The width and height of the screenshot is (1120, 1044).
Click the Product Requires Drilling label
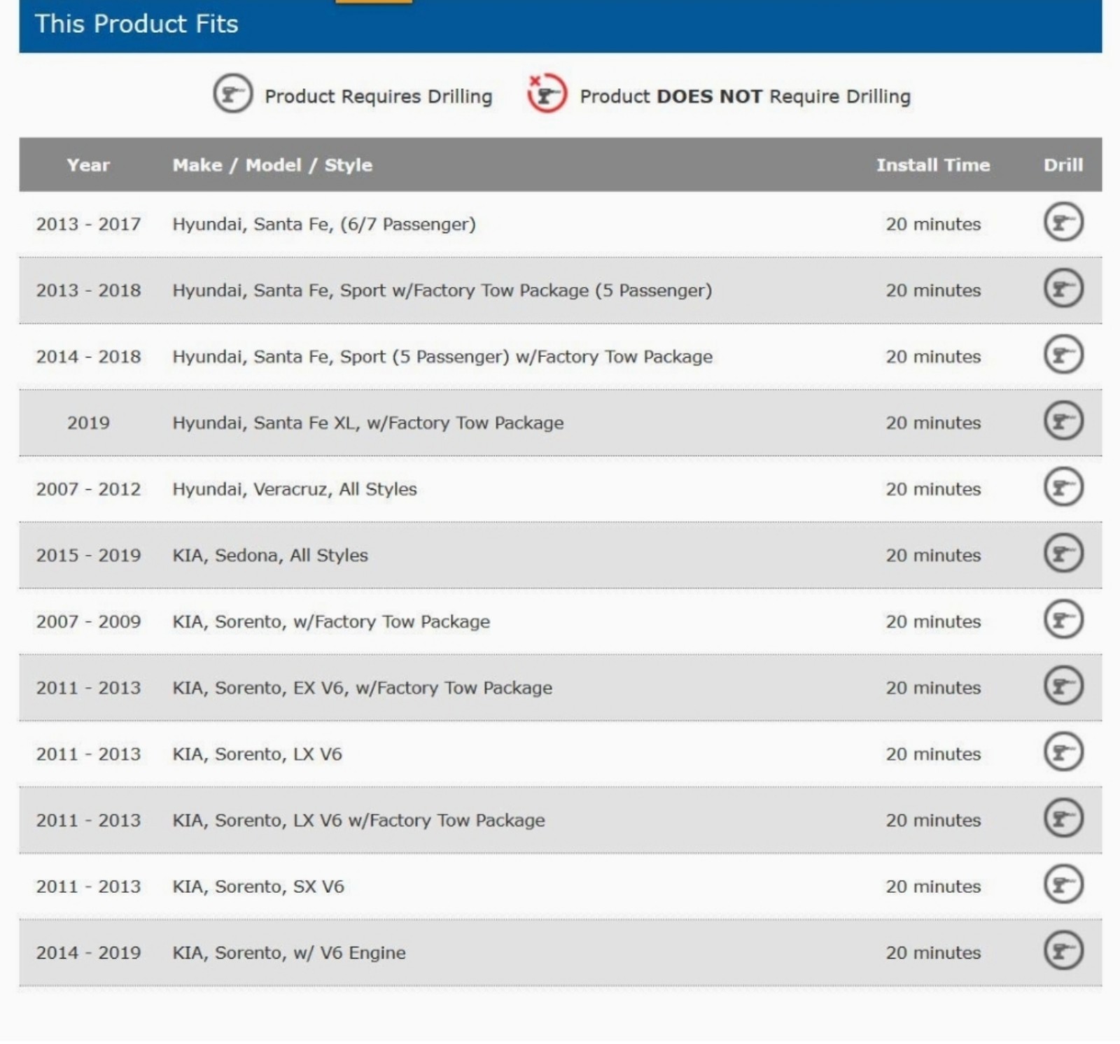379,96
